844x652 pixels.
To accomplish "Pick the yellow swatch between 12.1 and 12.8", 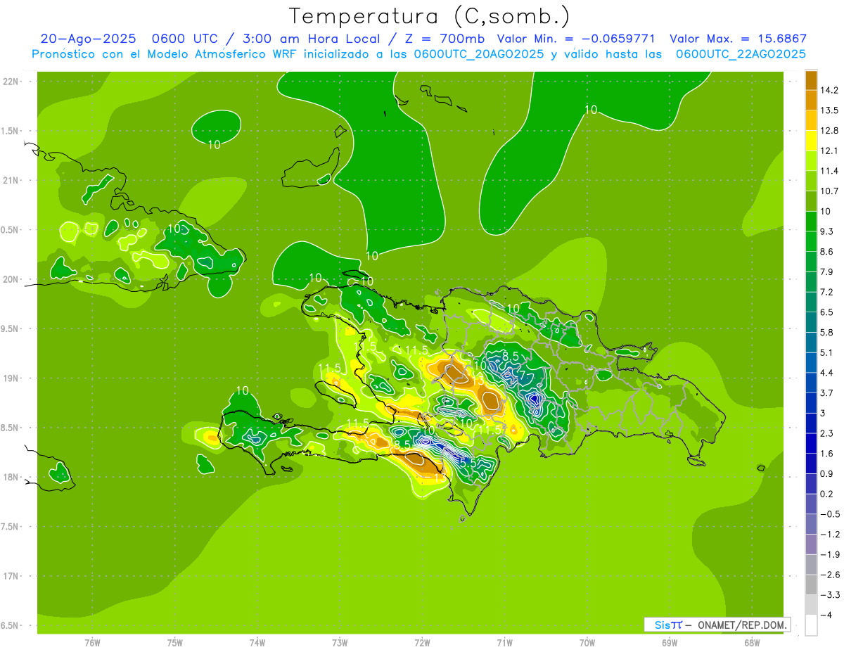I will coord(811,141).
